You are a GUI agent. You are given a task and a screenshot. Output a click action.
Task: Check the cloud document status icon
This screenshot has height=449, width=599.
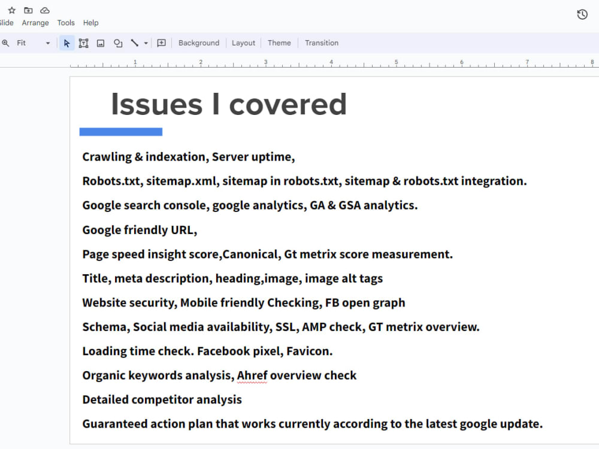tap(45, 10)
